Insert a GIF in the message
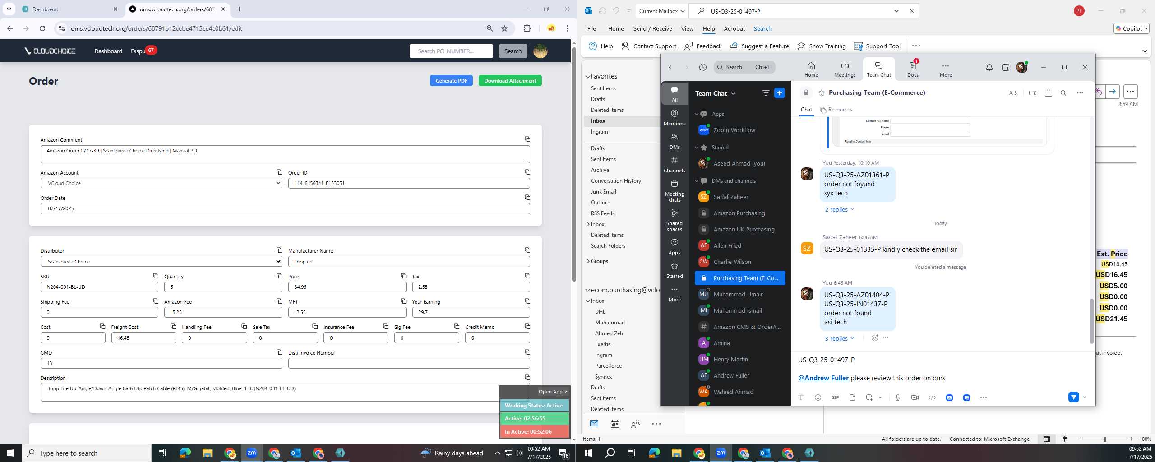Viewport: 1155px width, 462px height. (835, 397)
